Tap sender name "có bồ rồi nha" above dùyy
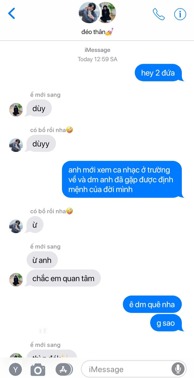Image resolution: width=194 pixels, height=378 pixels. point(48,130)
